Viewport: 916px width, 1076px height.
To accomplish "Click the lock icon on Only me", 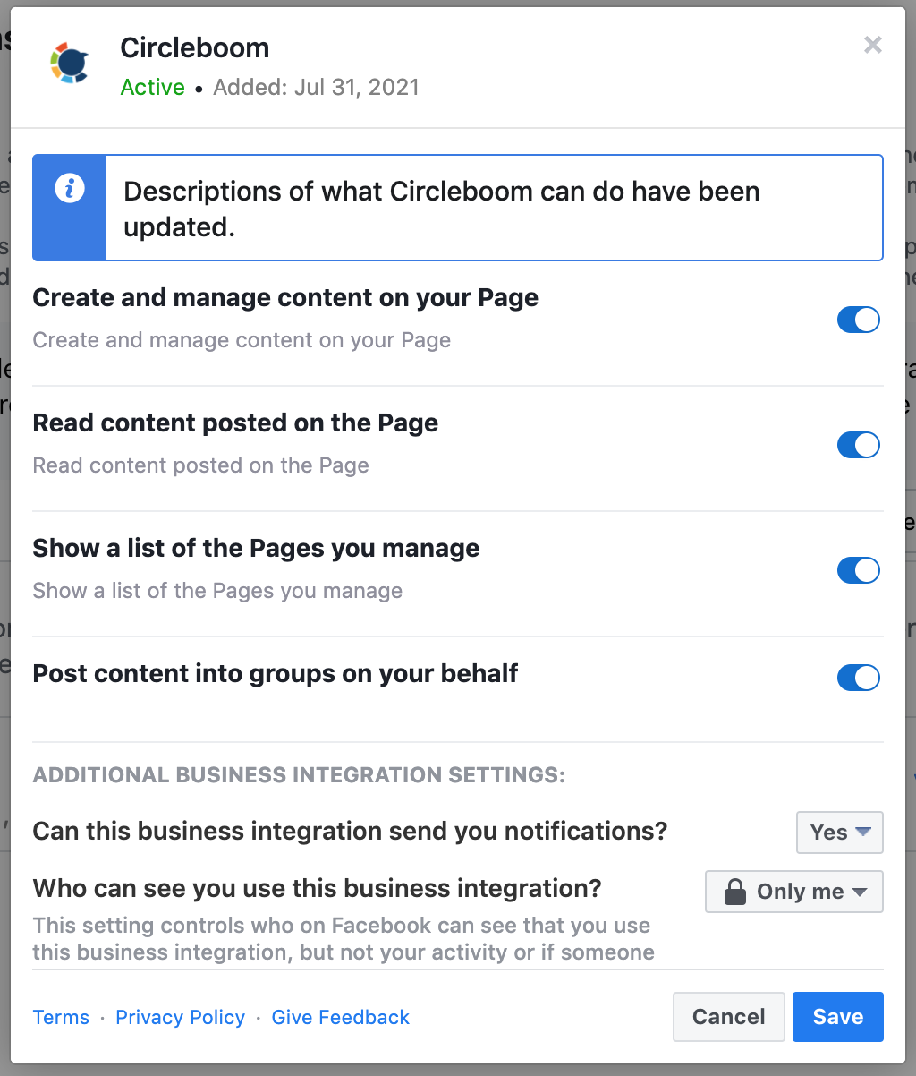I will click(x=735, y=892).
